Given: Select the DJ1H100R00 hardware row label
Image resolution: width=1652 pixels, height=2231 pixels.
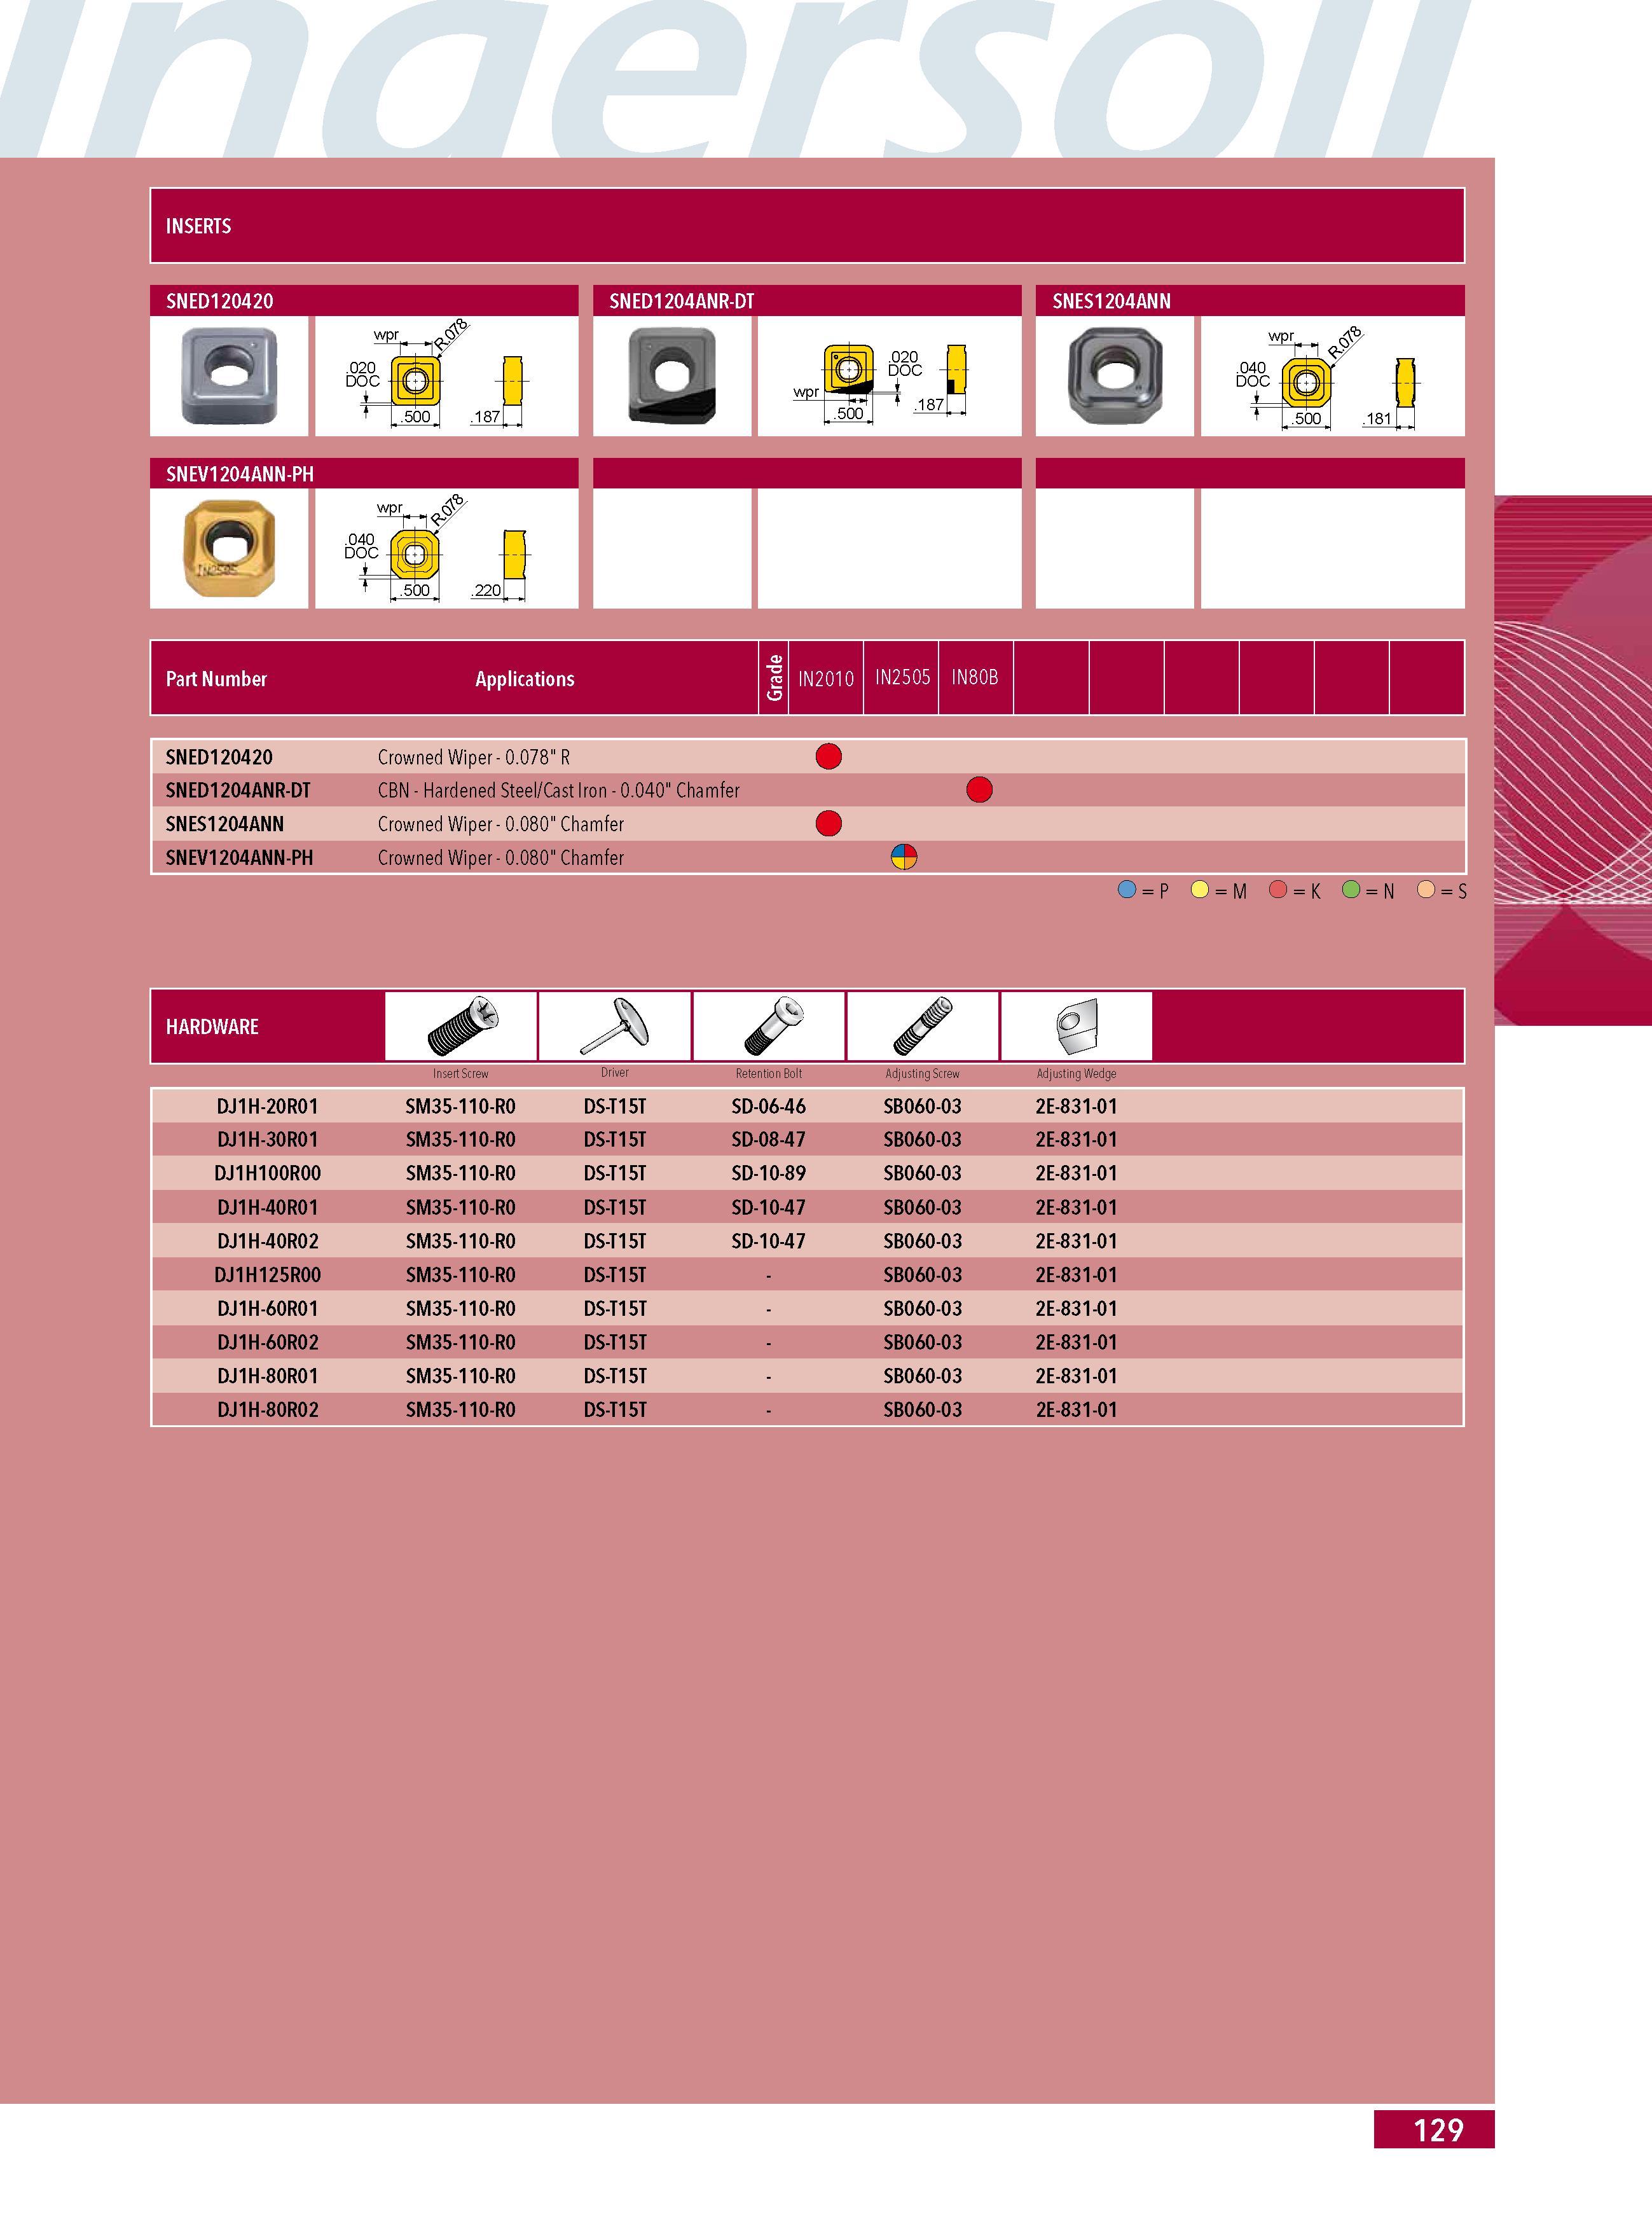Looking at the screenshot, I should (267, 1174).
